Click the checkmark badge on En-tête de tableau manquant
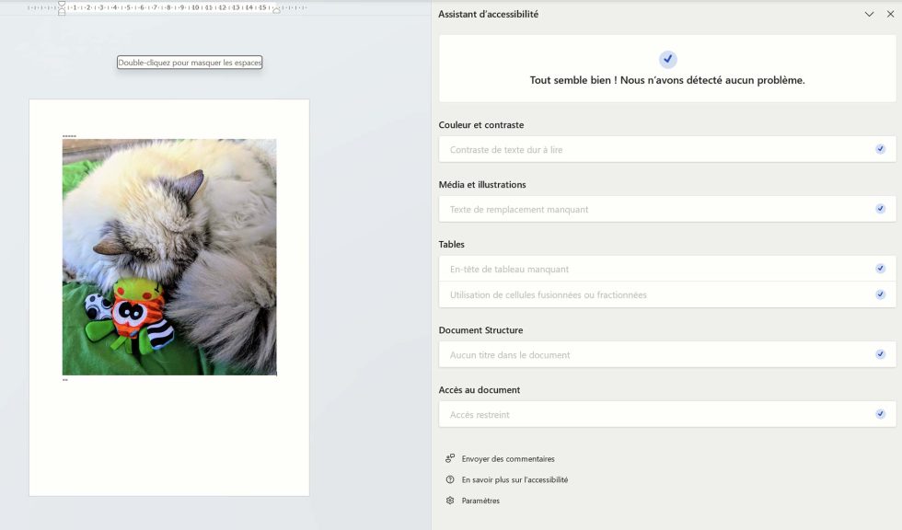 [x=881, y=268]
